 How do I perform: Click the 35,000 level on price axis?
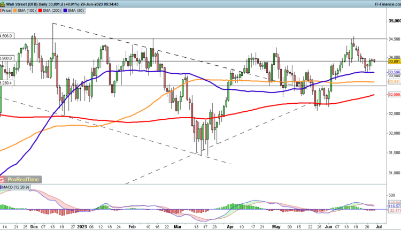394,21
